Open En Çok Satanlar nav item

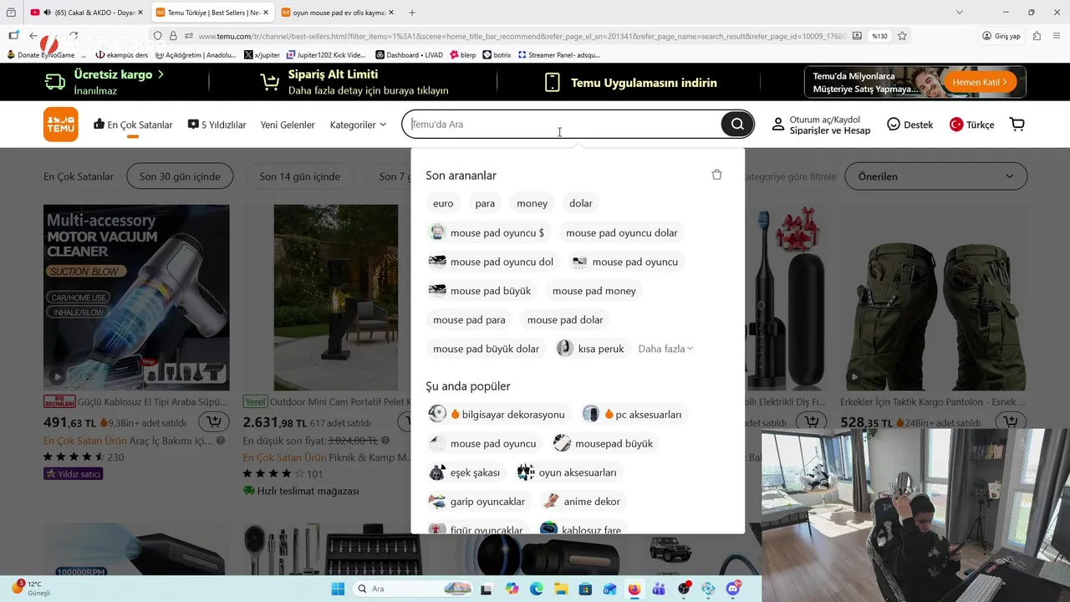[x=133, y=125]
